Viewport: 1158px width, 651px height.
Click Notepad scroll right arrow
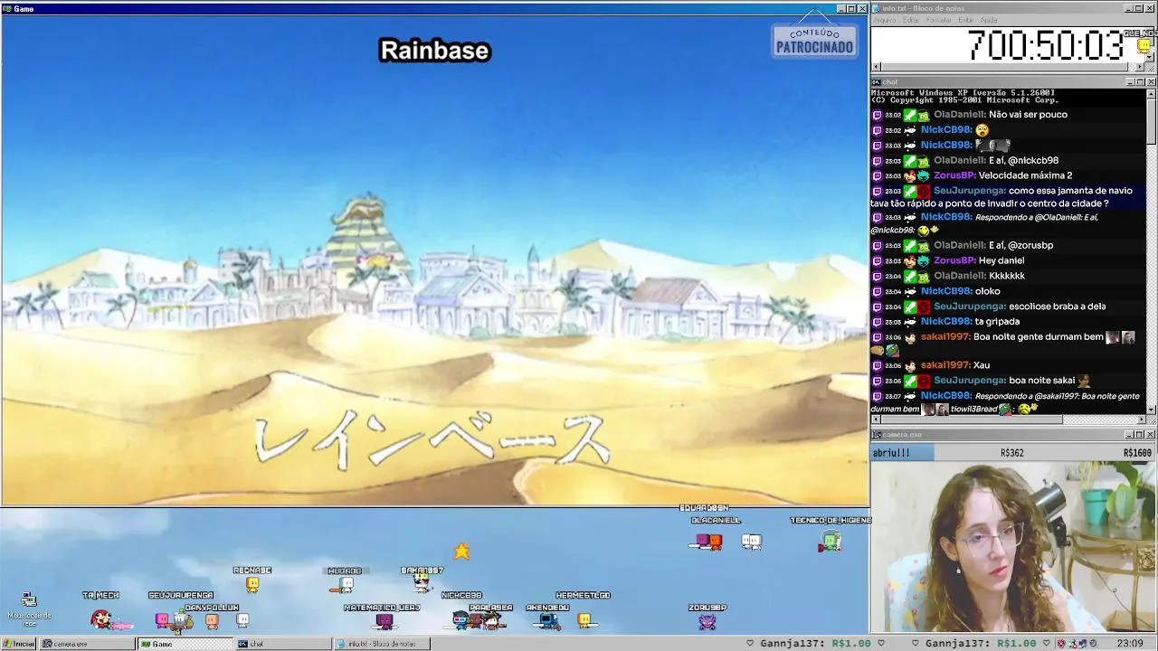click(x=1141, y=67)
